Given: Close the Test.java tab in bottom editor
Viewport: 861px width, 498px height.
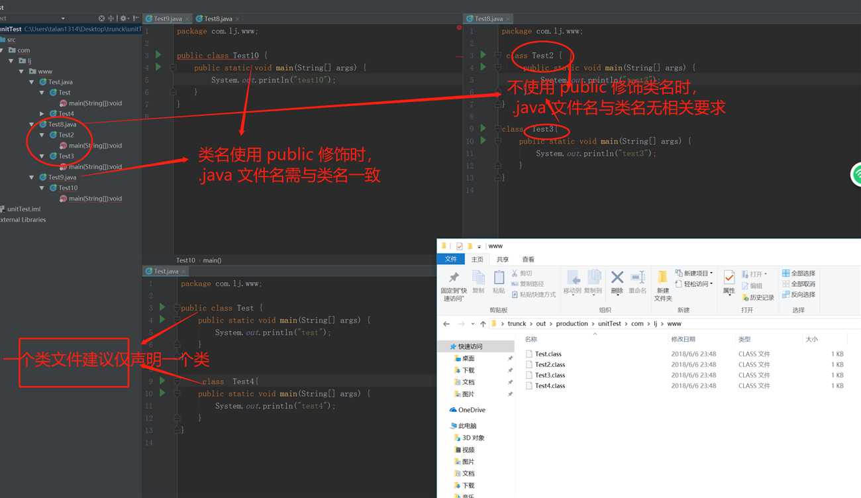Looking at the screenshot, I should [183, 272].
